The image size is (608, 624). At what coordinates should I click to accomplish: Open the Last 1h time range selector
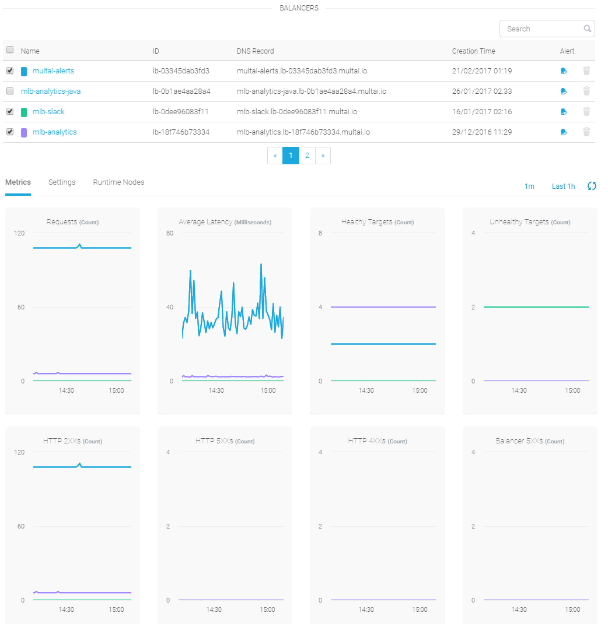click(x=563, y=186)
